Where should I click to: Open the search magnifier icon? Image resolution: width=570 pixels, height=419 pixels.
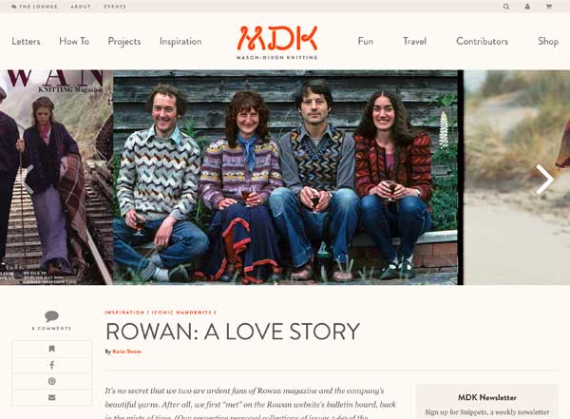[x=505, y=7]
